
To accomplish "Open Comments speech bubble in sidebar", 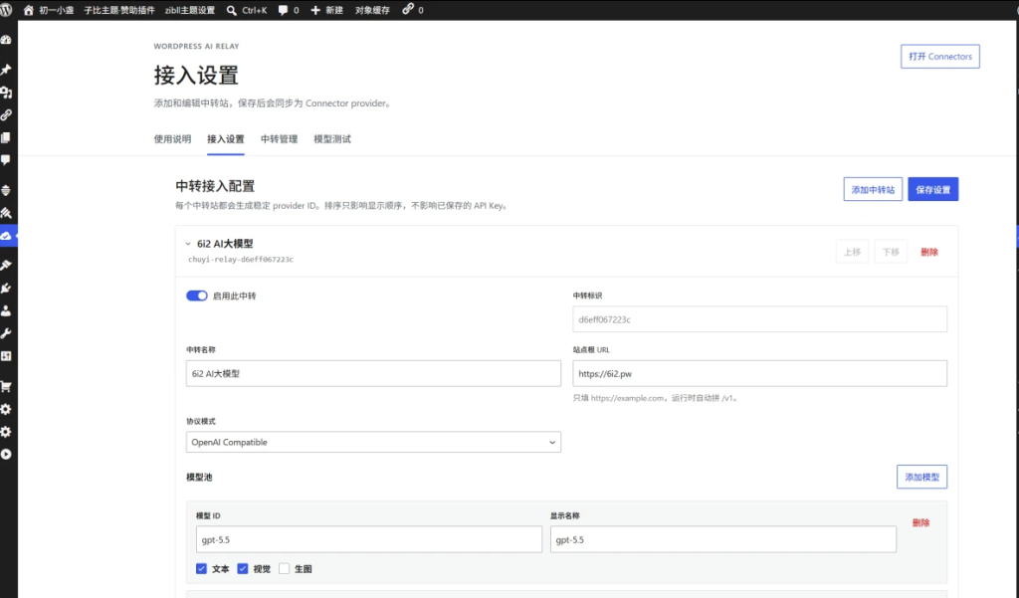I will [6, 160].
